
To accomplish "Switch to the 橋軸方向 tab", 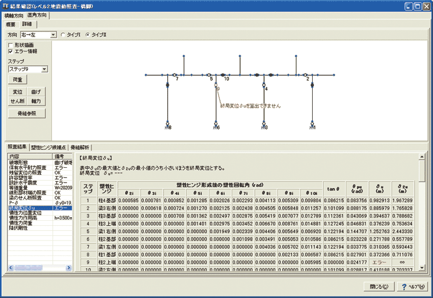I will pos(14,16).
